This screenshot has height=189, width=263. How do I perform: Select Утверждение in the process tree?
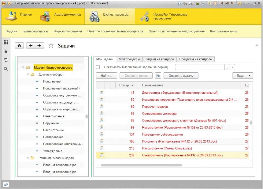52,151
